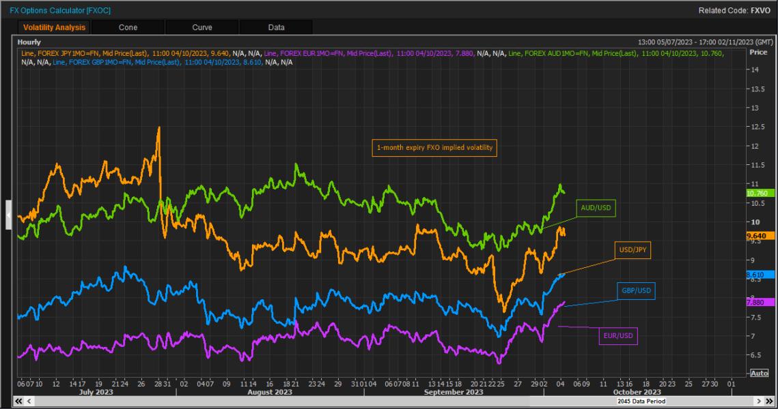Select the USD/JPY annotation label
The width and height of the screenshot is (778, 409).
pos(633,250)
